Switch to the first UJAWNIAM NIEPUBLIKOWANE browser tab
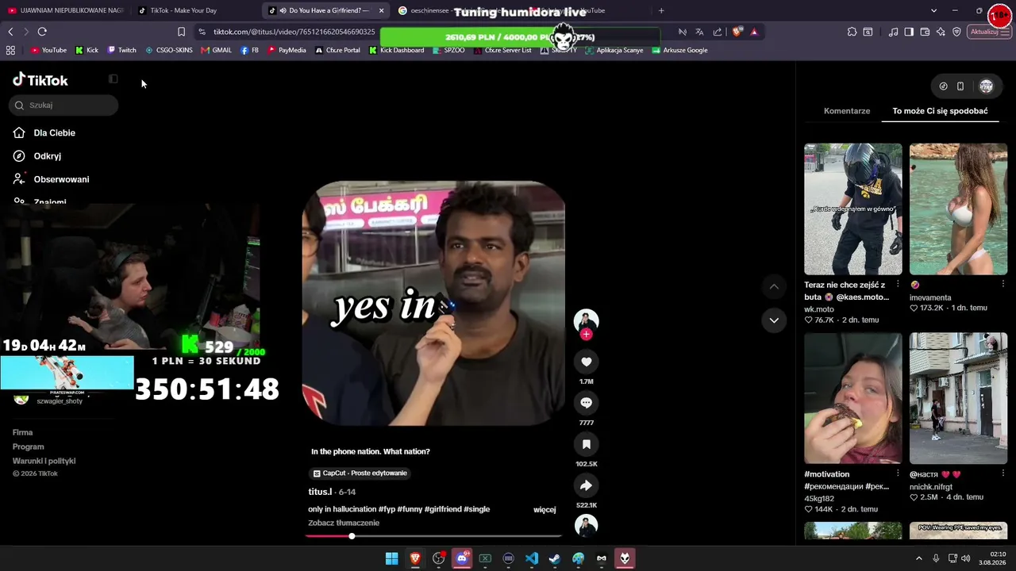 [67, 10]
